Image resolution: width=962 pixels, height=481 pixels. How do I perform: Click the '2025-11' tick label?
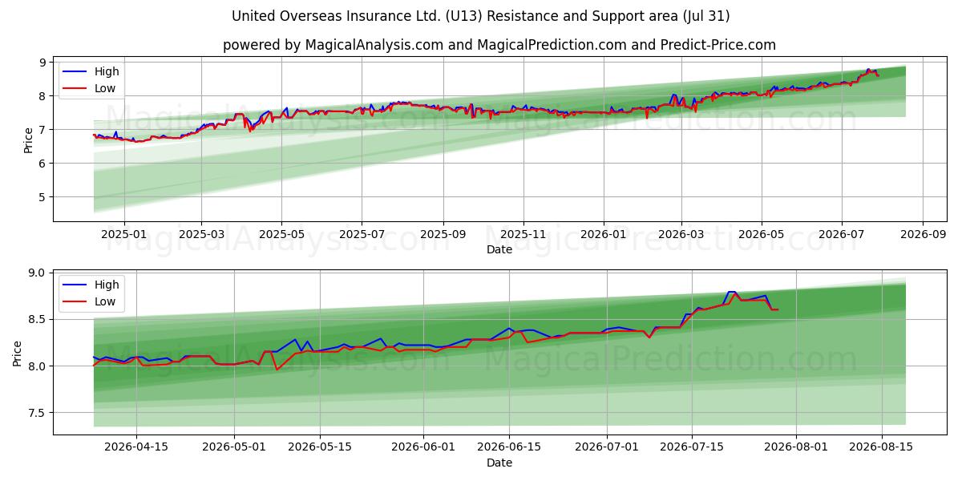coord(523,234)
